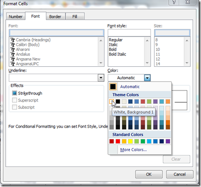Pick AngsanaUPC in the font list
This screenshot has height=187, width=201.
pyautogui.click(x=25, y=64)
